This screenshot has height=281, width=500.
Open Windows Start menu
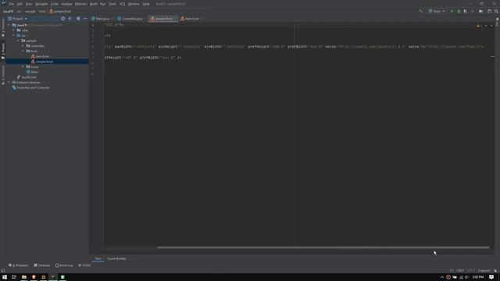point(5,277)
